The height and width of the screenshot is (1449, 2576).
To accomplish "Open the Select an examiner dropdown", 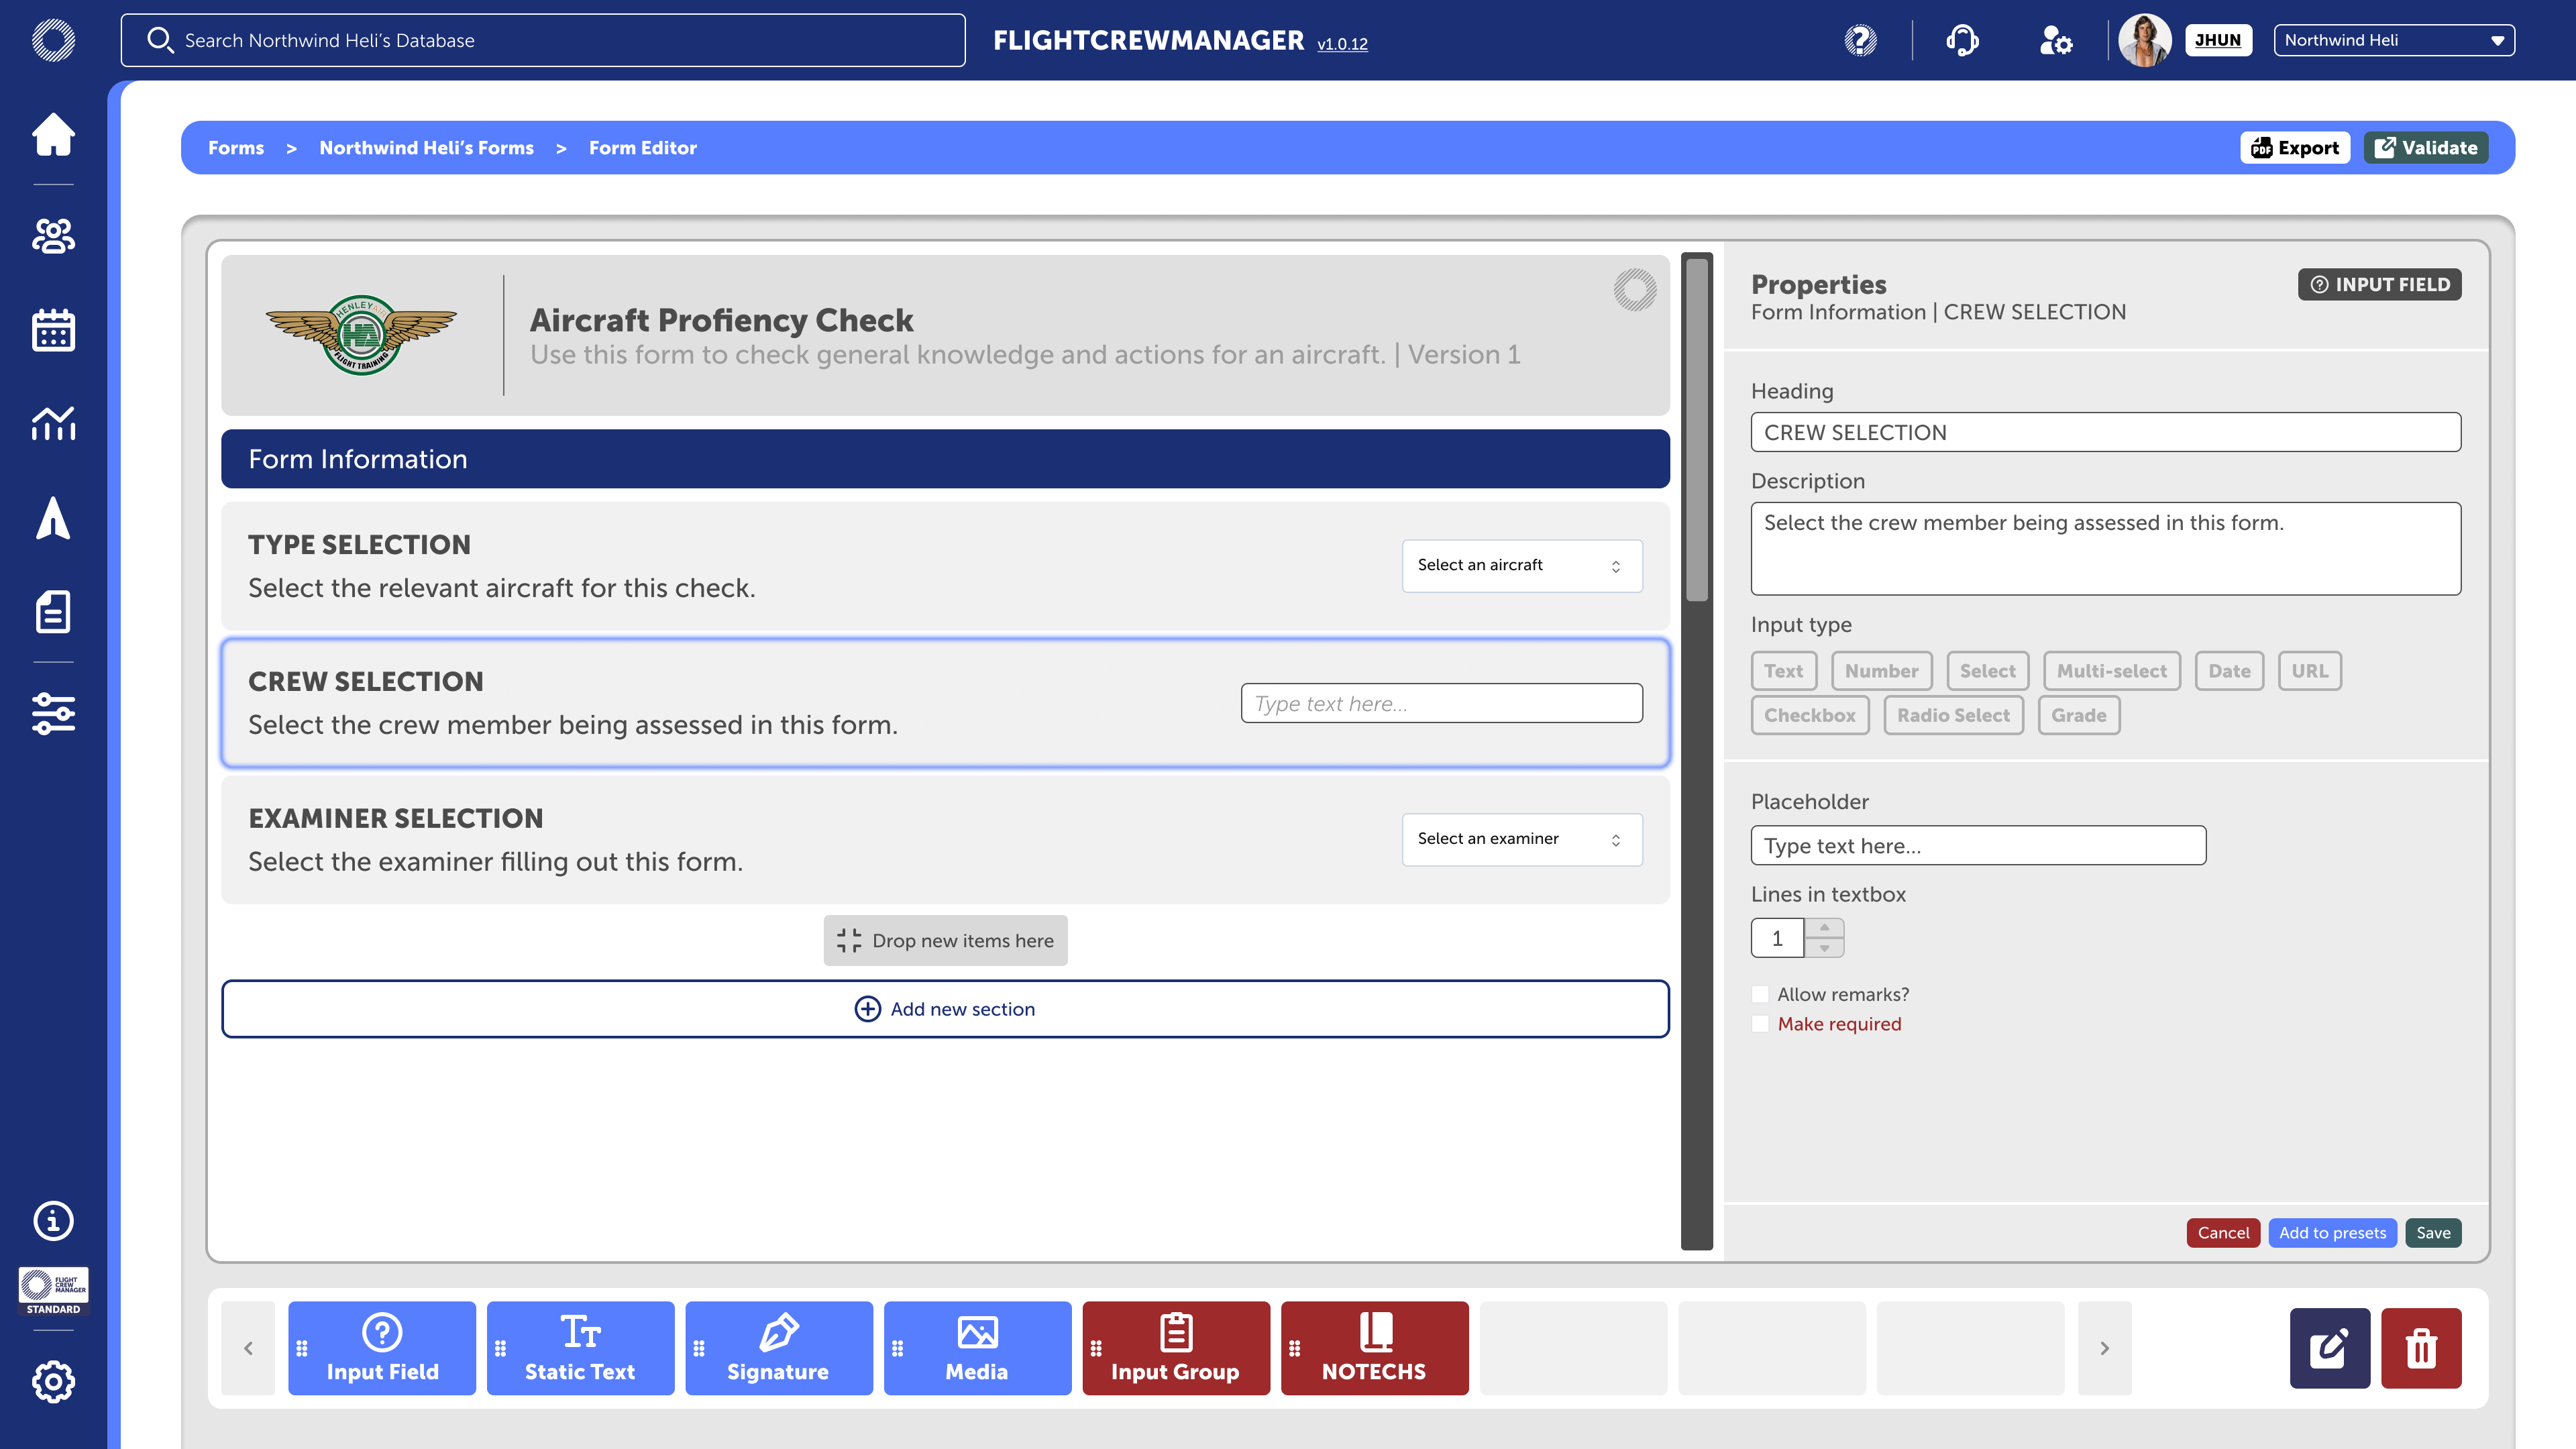I will 1521,839.
